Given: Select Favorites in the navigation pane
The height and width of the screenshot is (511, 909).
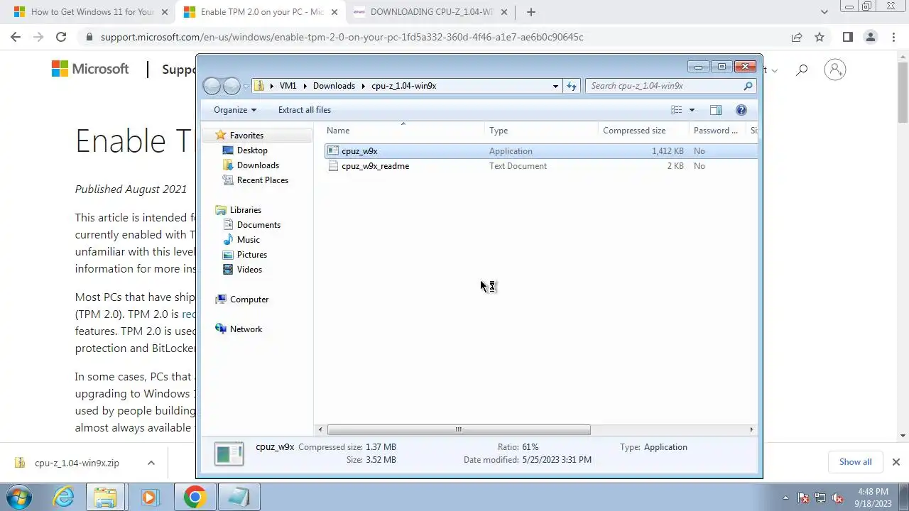Looking at the screenshot, I should pos(246,136).
